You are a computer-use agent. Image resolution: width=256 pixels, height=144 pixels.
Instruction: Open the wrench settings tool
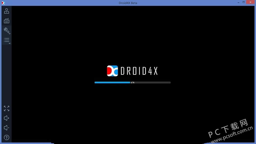[6, 30]
